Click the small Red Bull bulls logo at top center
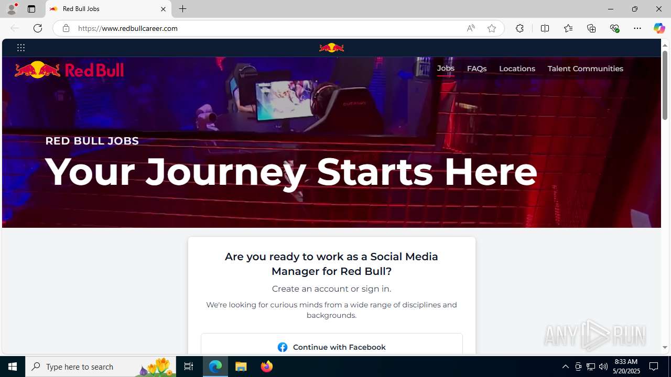Viewport: 671px width, 377px height. (331, 48)
